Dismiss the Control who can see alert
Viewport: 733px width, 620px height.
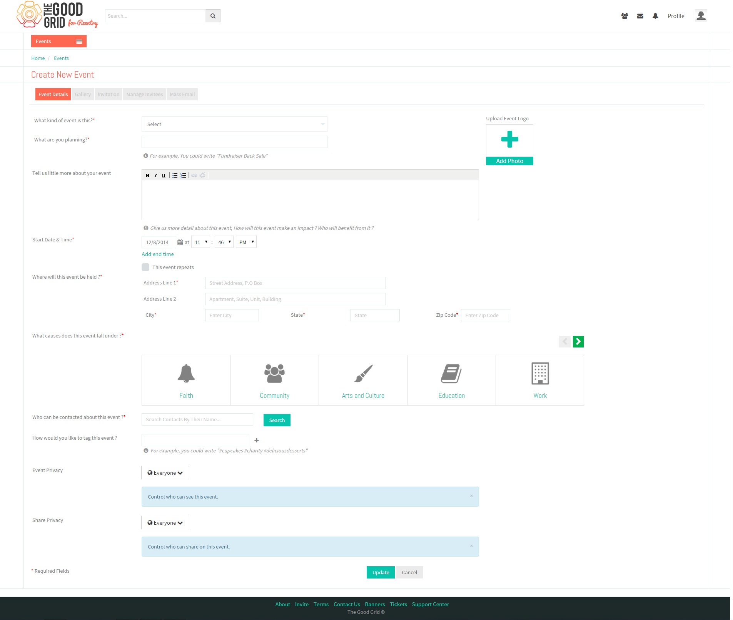pyautogui.click(x=471, y=496)
